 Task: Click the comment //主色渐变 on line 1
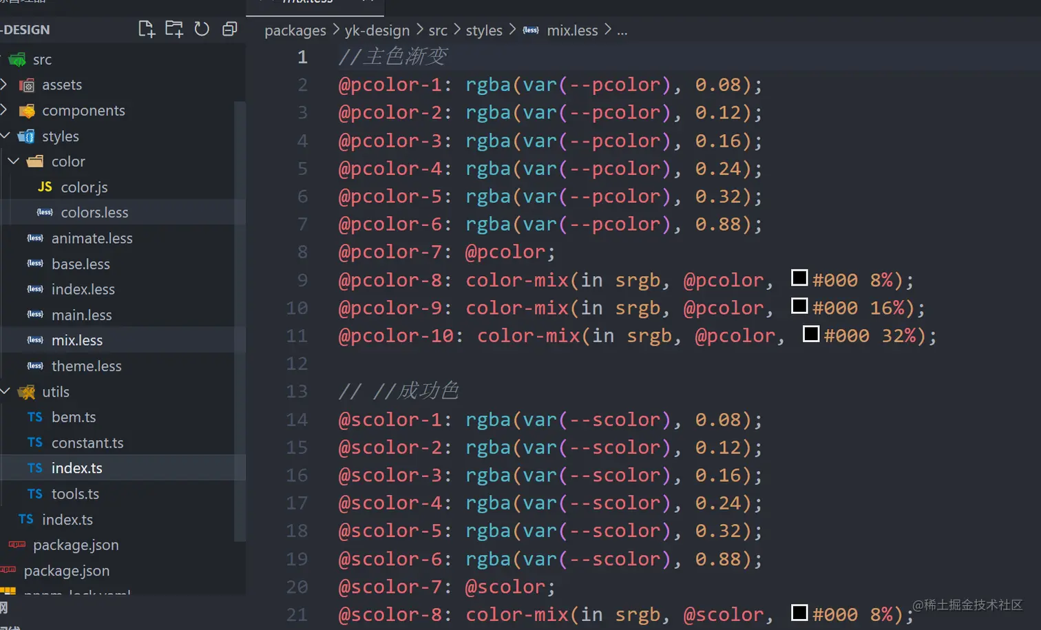(392, 56)
